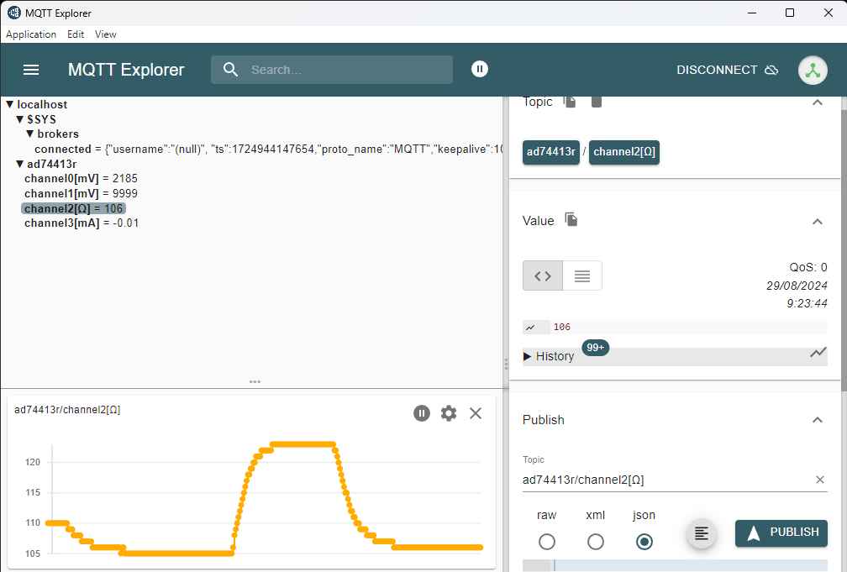Click the chart title ad74413r/channel2[Ω]
The image size is (847, 572).
click(x=67, y=410)
